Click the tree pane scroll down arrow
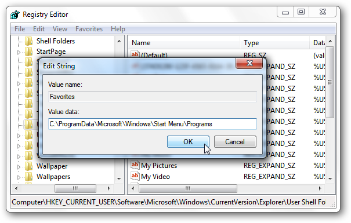The width and height of the screenshot is (351, 223). pyautogui.click(x=119, y=179)
